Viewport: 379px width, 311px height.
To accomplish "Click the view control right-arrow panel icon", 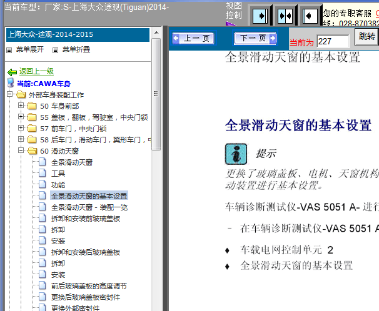I will click(260, 16).
